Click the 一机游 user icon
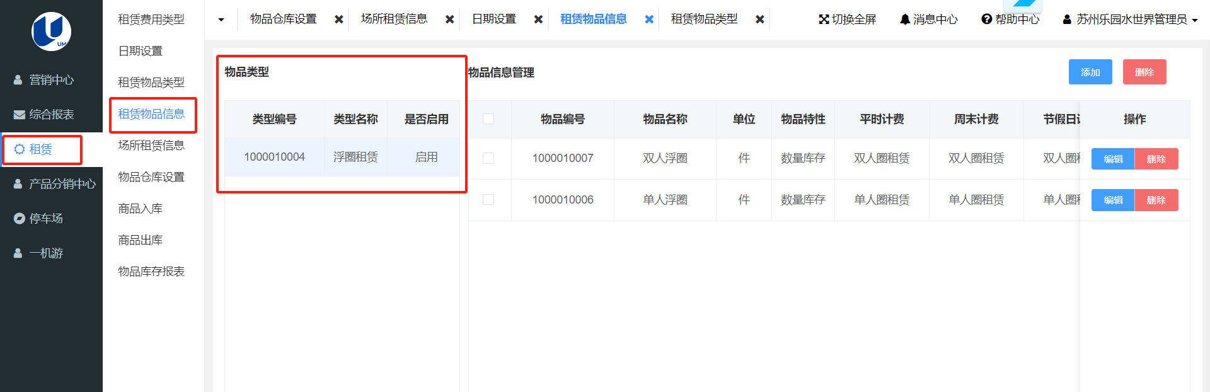1210x392 pixels. click(x=18, y=253)
